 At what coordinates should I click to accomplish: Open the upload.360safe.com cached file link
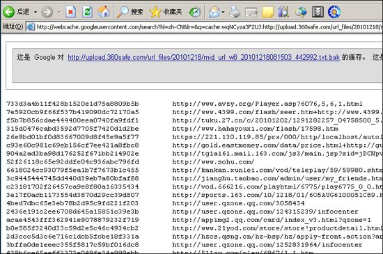[x=204, y=57]
